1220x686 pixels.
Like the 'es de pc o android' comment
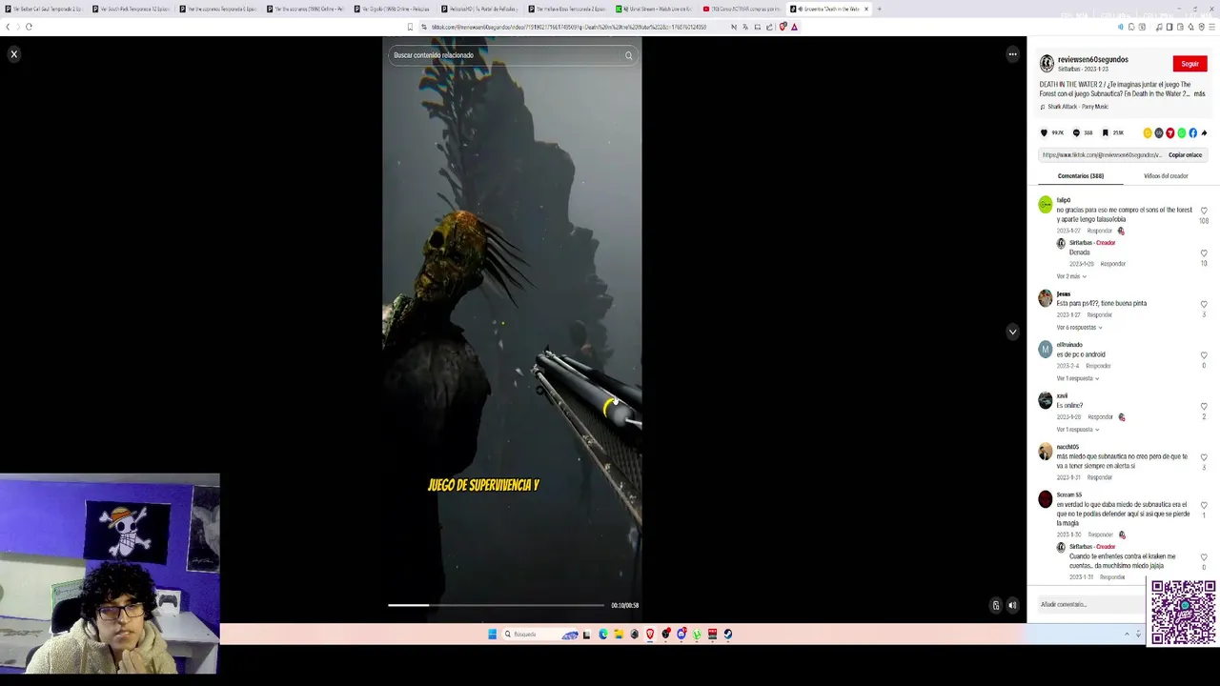(1204, 355)
